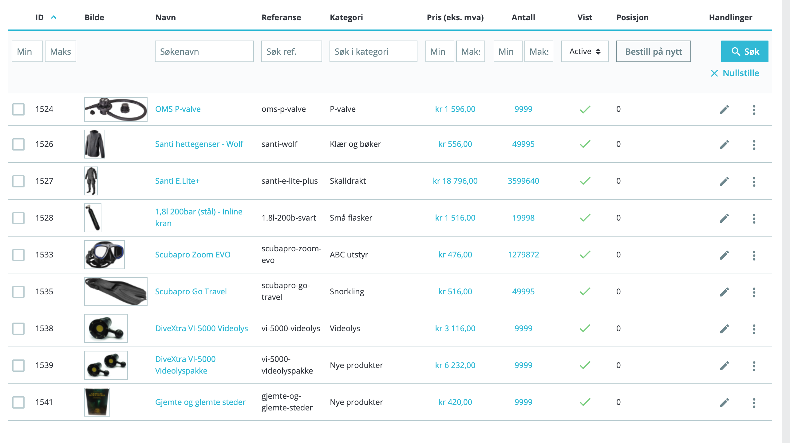Tick the checkbox for product 1533
790x443 pixels.
point(18,255)
